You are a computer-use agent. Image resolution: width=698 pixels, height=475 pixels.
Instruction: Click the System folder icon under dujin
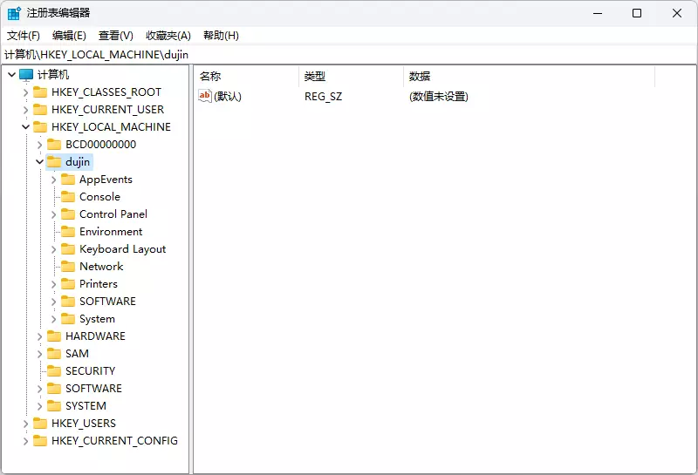pos(68,319)
